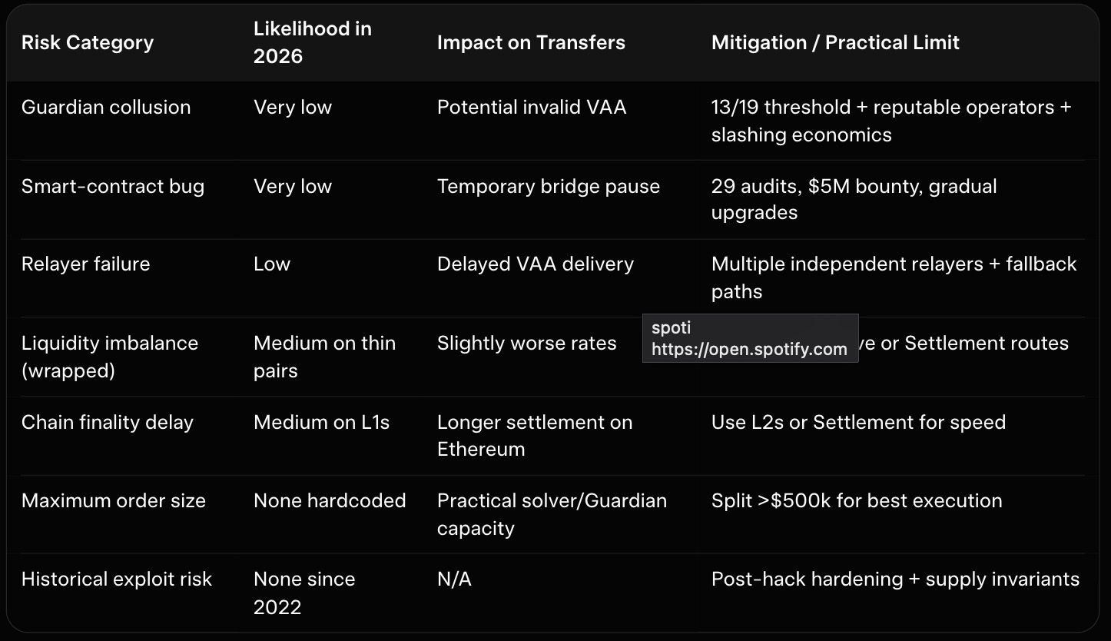Screen dimensions: 1111x641
Task: Click the "Use L2s or Settlement for speed" cell
Action: click(858, 422)
